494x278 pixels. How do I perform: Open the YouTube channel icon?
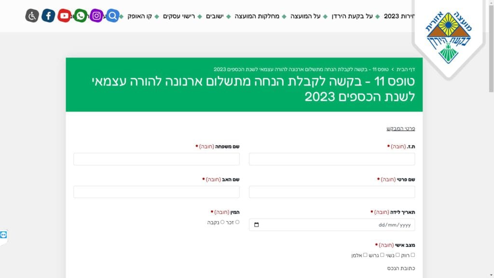[64, 16]
